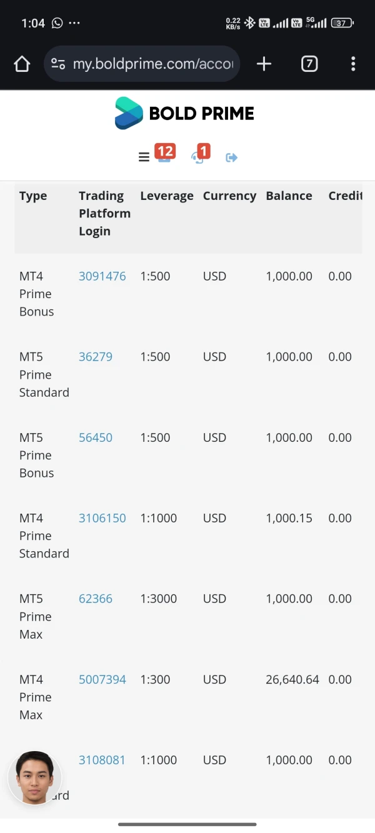Open trading account login 3106150

click(x=102, y=518)
